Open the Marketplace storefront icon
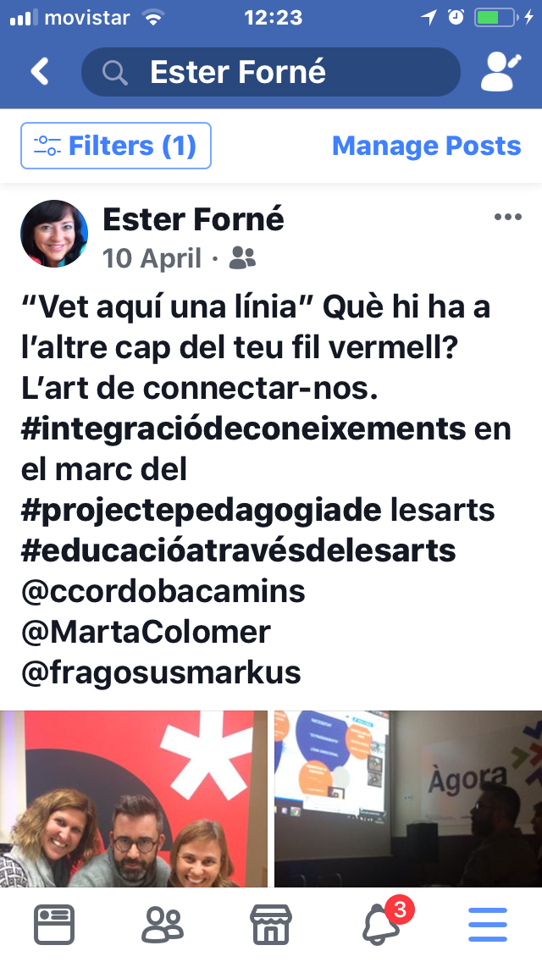542x962 pixels. click(x=271, y=925)
